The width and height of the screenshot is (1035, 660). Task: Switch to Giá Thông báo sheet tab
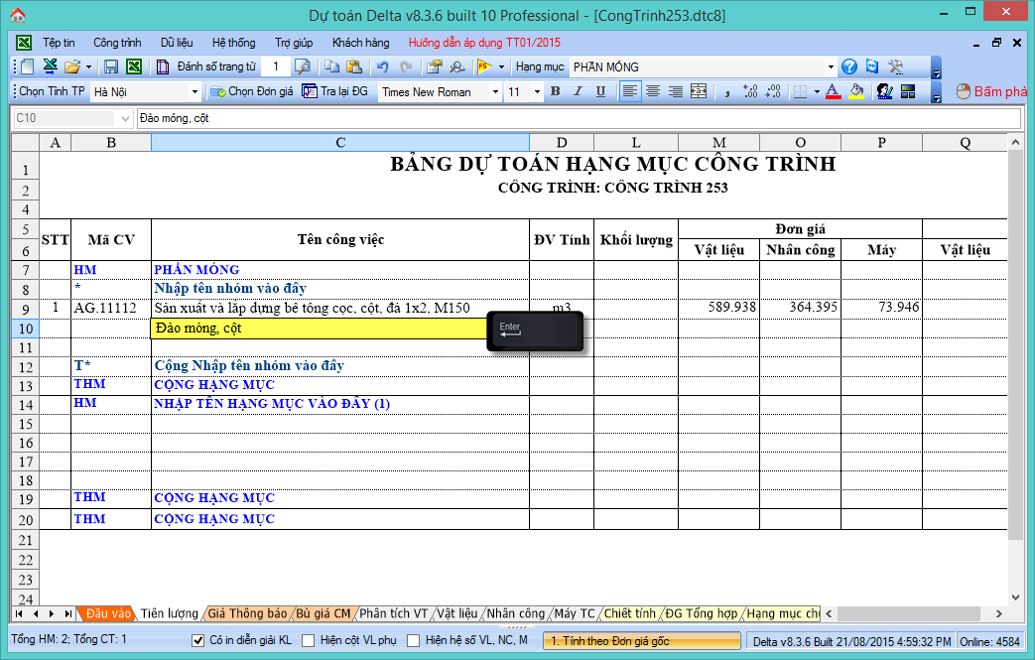(247, 613)
